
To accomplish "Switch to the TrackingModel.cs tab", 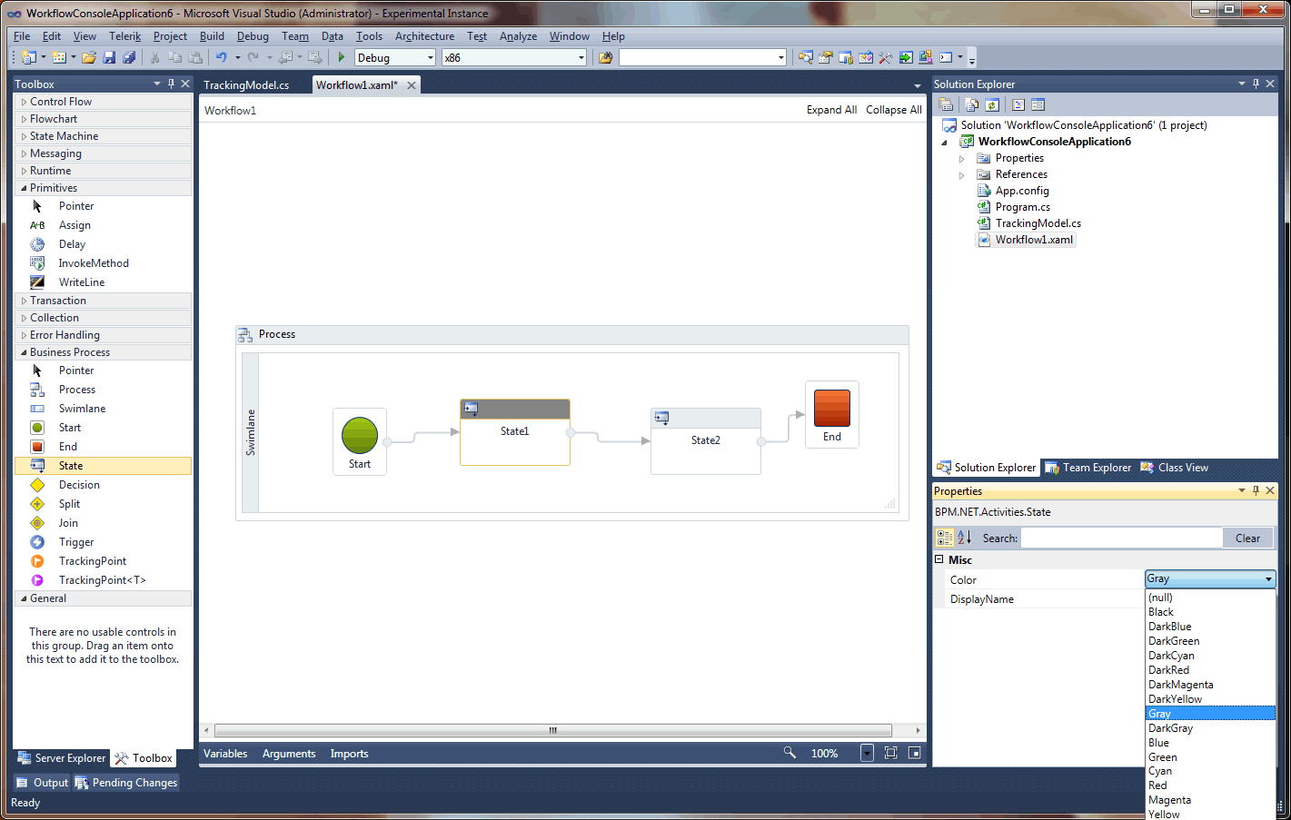I will coord(246,84).
